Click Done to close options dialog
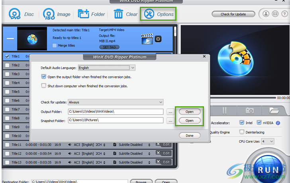This screenshot has height=183, width=290. tap(190, 135)
